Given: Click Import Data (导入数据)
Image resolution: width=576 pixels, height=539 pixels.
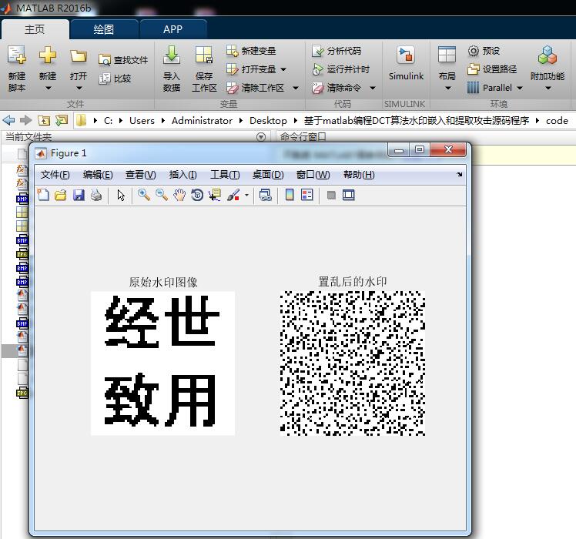Looking at the screenshot, I should click(x=172, y=69).
